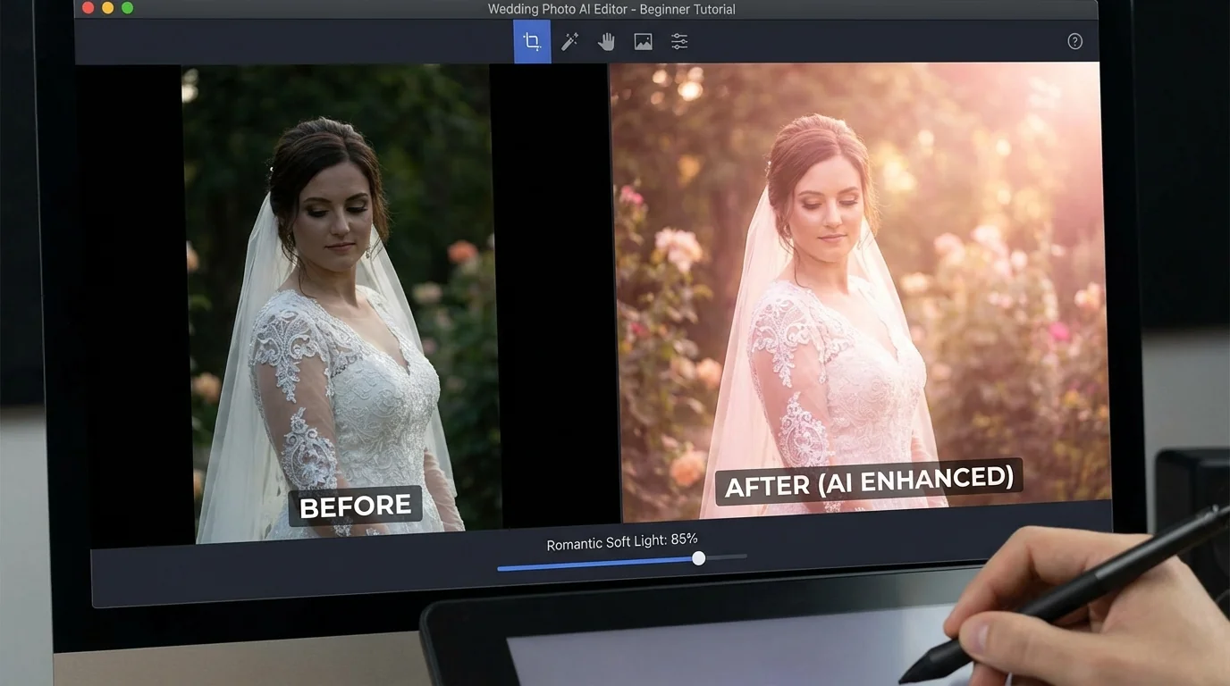
Task: Close the Wedding Photo AI Editor window
Action: click(x=88, y=8)
